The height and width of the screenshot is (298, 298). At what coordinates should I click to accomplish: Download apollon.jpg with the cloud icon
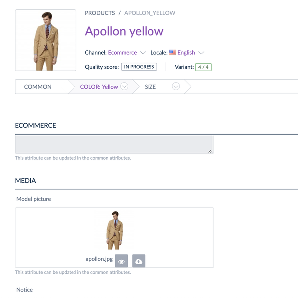139,261
